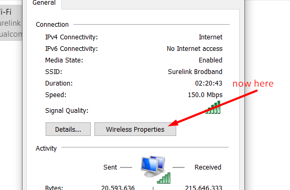This screenshot has width=290, height=190.
Task: Click the two-computers network activity icon
Action: coord(153,166)
